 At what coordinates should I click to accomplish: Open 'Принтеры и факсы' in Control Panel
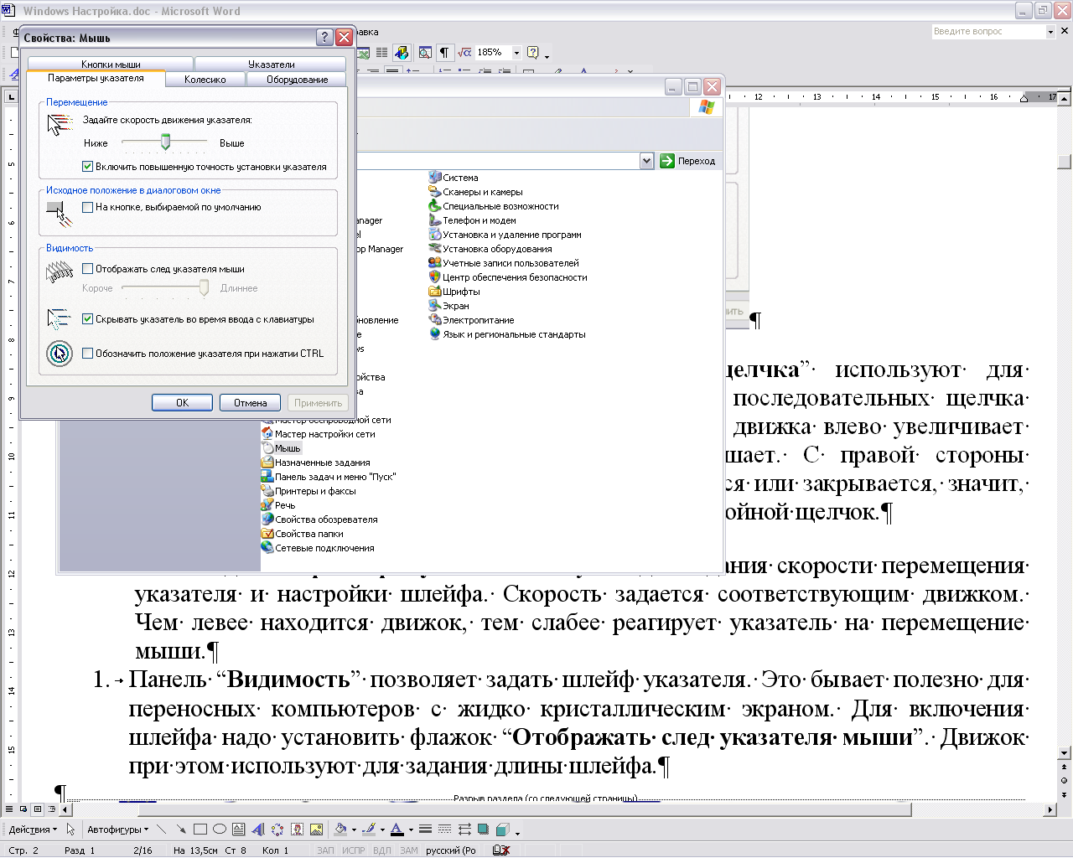coord(308,491)
